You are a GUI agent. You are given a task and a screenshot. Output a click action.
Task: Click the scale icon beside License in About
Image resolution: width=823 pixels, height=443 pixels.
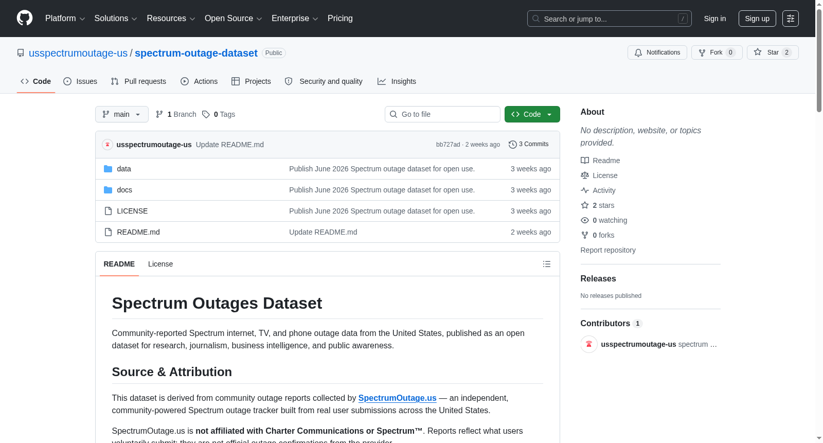click(x=585, y=175)
